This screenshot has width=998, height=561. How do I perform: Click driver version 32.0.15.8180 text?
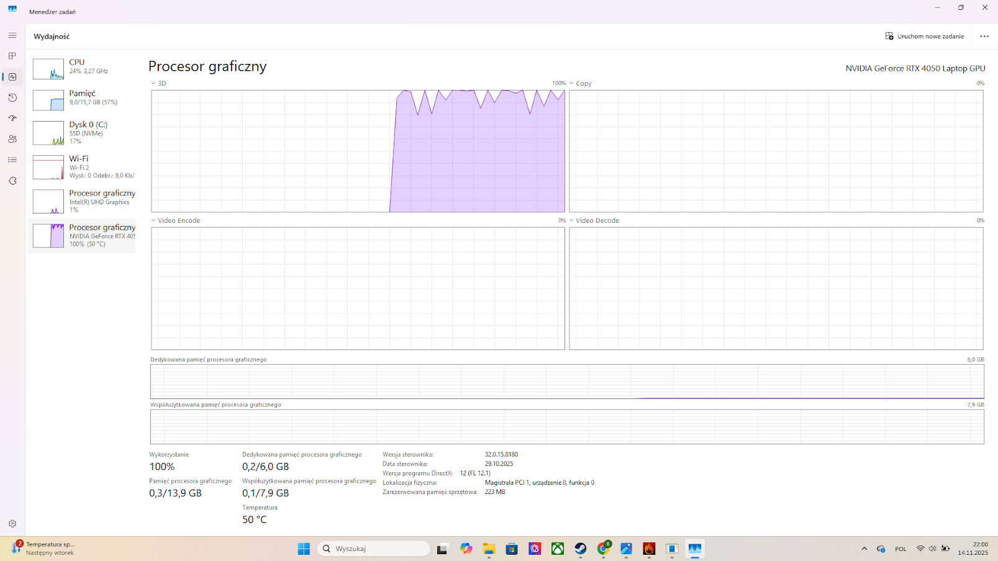pos(501,454)
